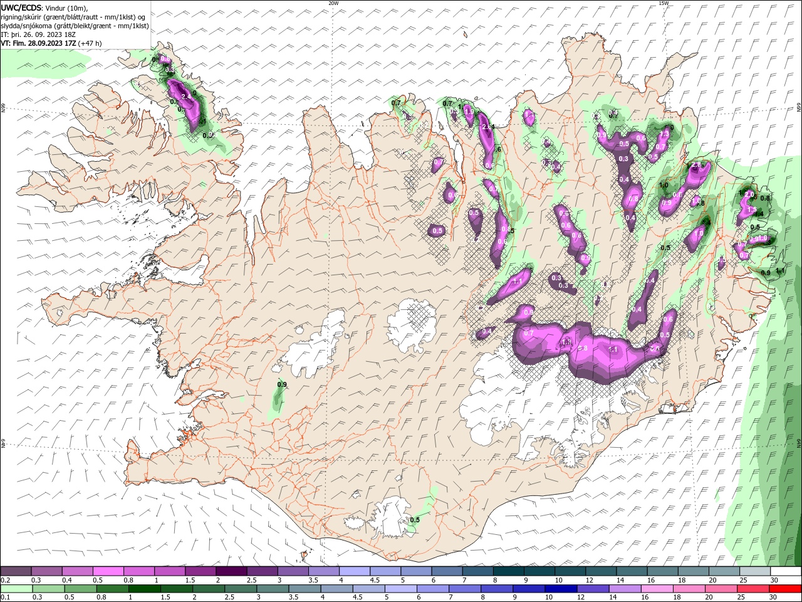Click the 0.1 label under the rain scale
Image resolution: width=802 pixels, height=602 pixels.
point(4,598)
